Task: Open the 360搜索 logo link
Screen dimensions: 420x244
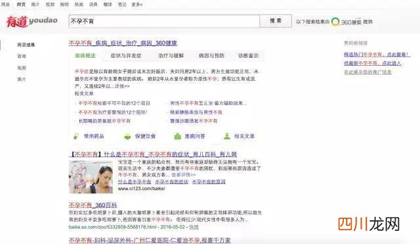Action: pyautogui.click(x=346, y=22)
